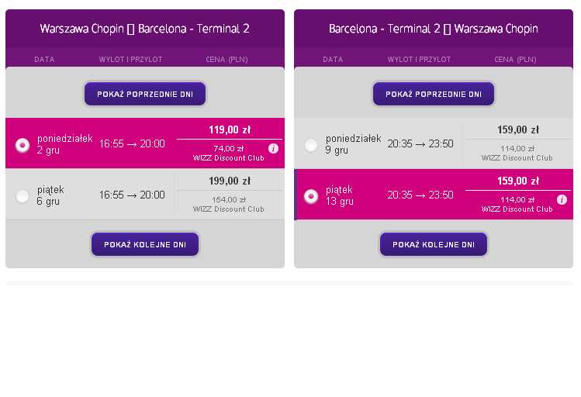Choose the 159,00 zł fare on 9 gru

[518, 130]
